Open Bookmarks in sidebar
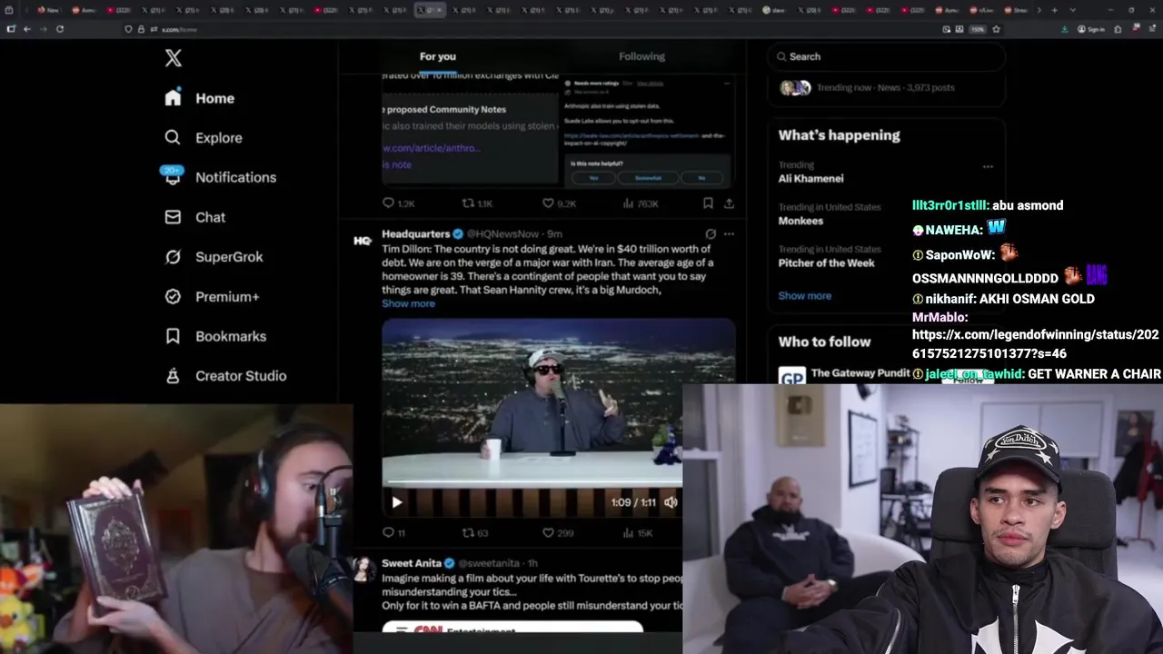Screen dimensions: 1163x654 click(231, 336)
